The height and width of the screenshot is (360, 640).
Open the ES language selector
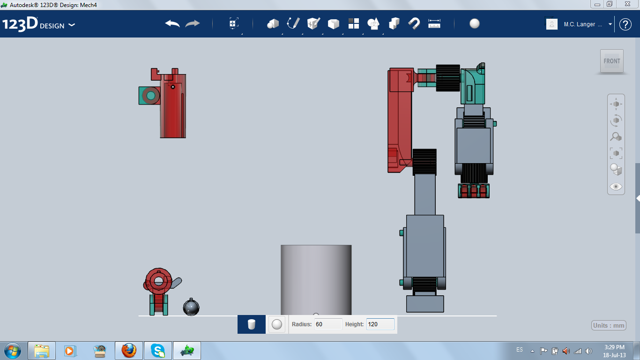[520, 350]
